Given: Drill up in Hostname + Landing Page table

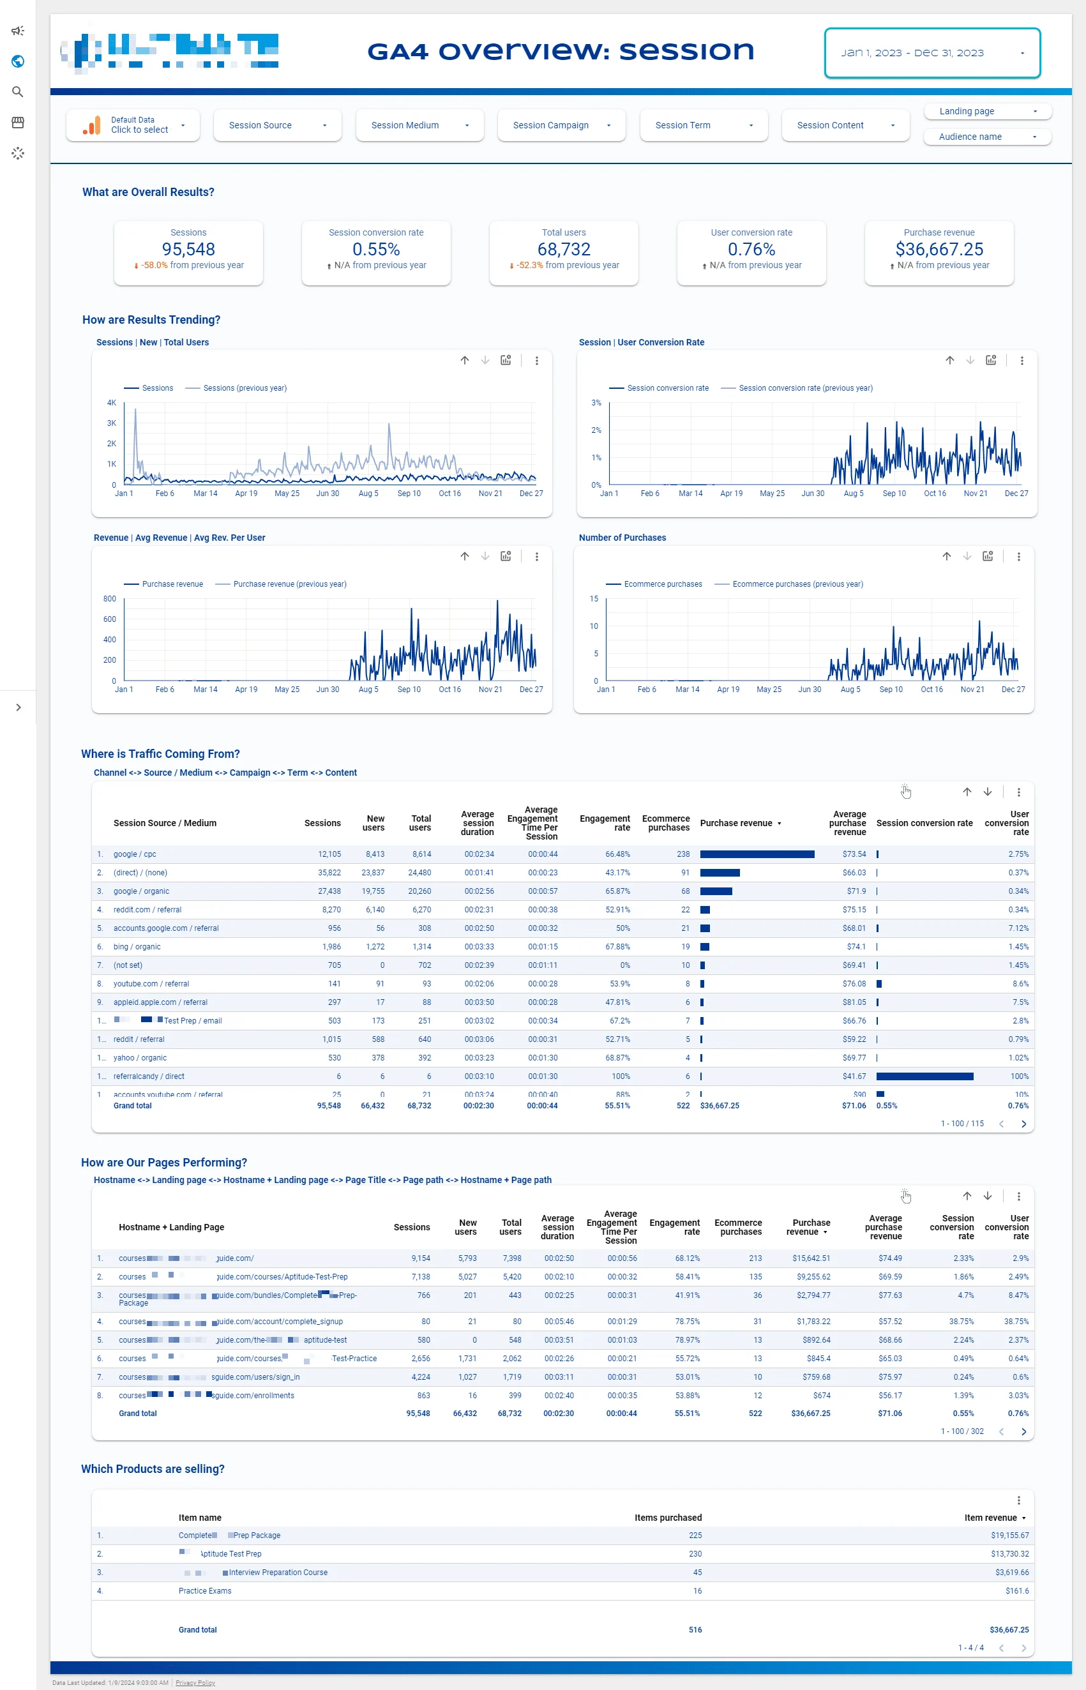Looking at the screenshot, I should click(967, 1196).
